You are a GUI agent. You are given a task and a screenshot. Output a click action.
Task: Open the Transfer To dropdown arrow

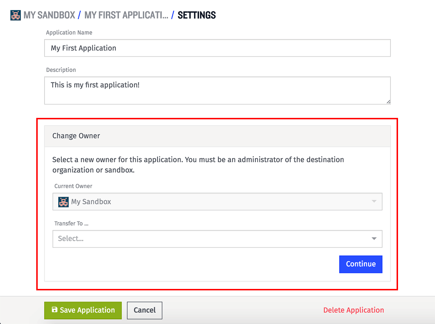pyautogui.click(x=374, y=239)
